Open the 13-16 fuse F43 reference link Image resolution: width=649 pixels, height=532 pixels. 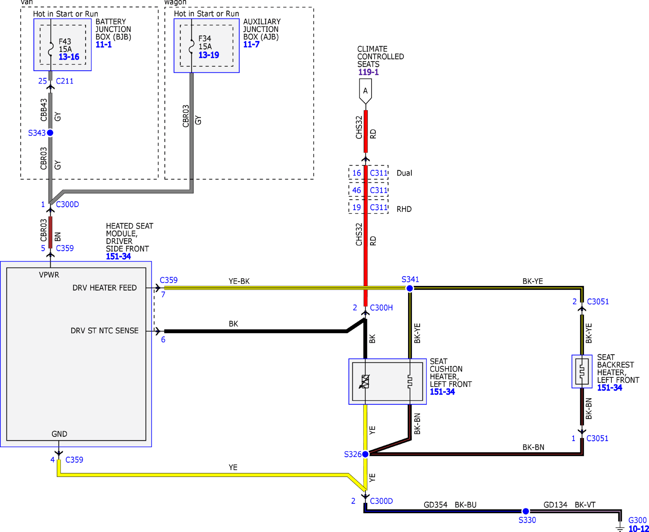[69, 57]
